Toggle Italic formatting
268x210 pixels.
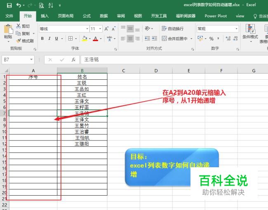coord(49,39)
